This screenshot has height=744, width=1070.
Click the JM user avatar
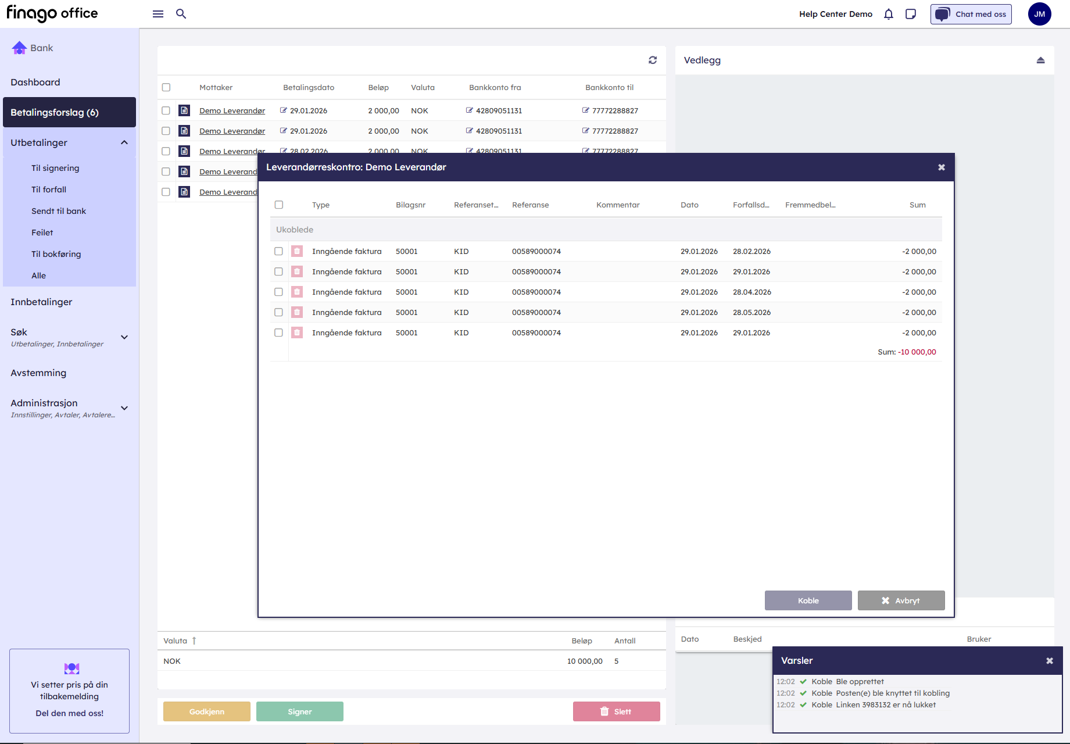[x=1039, y=14]
